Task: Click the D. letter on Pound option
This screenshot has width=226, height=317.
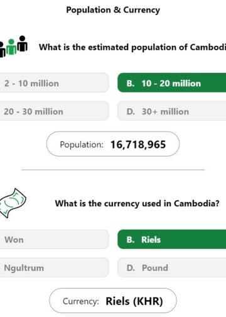Action: [x=131, y=268]
